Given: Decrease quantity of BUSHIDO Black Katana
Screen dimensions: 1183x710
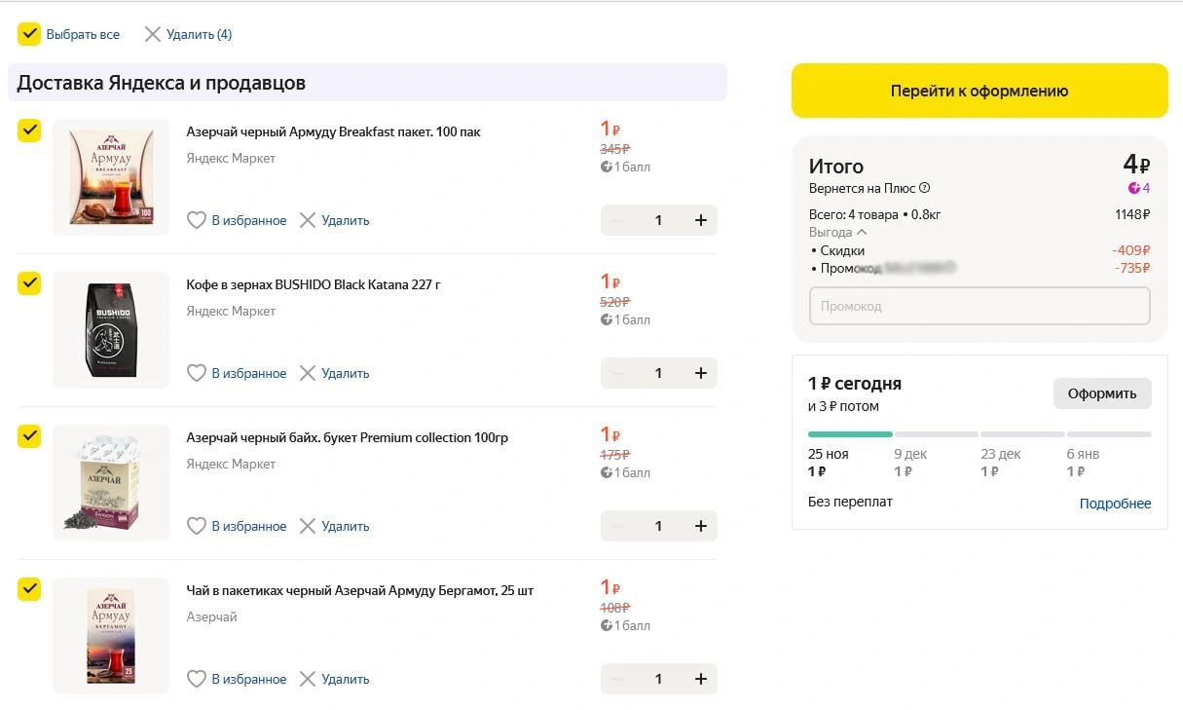Looking at the screenshot, I should click(x=616, y=373).
